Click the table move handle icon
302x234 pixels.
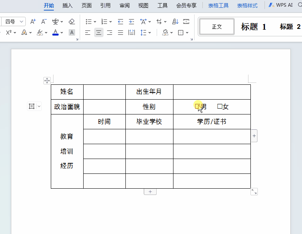pyautogui.click(x=47, y=80)
